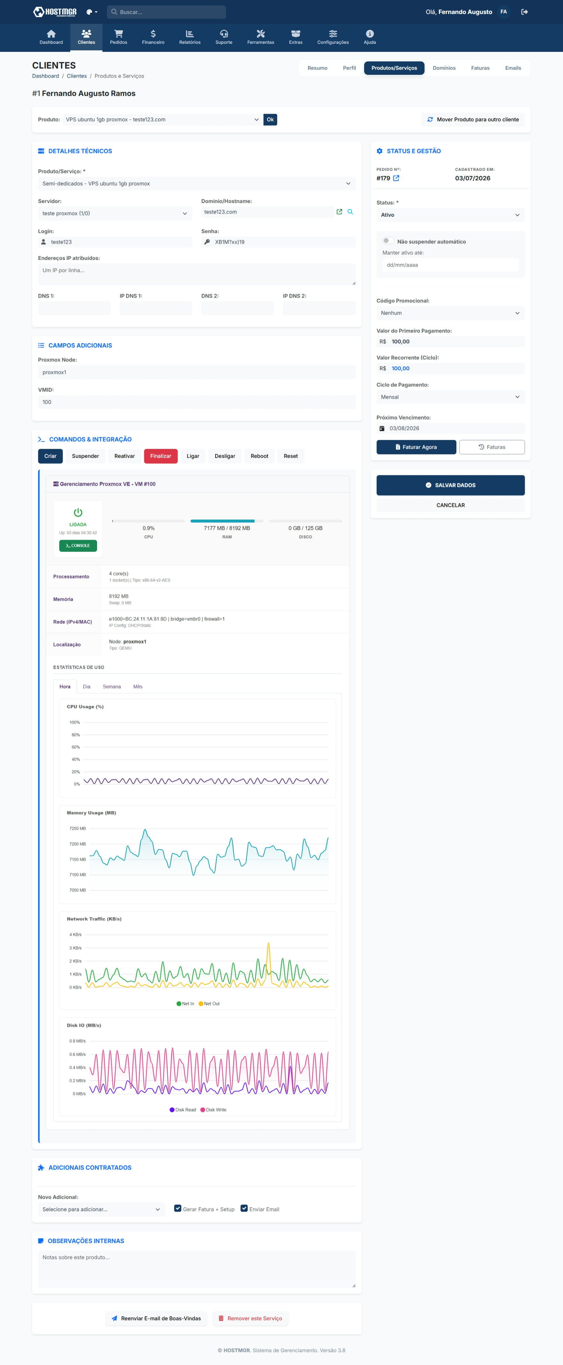Switch to Domínios tab
The width and height of the screenshot is (563, 1365).
click(x=444, y=68)
